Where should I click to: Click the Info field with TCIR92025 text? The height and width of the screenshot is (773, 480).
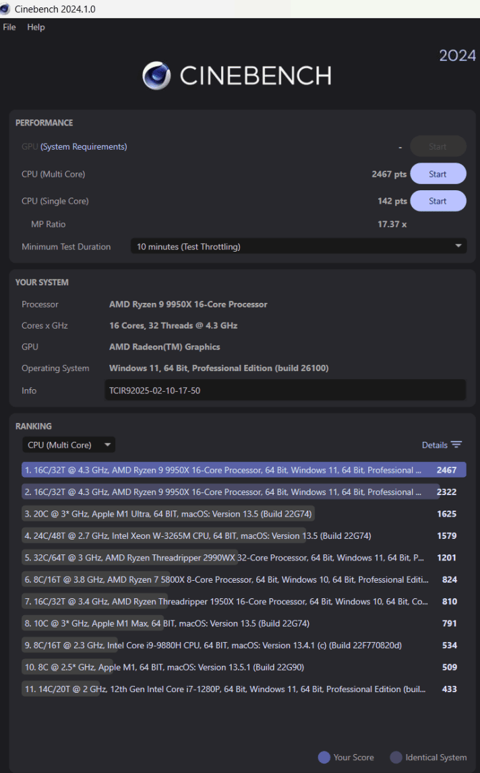pyautogui.click(x=285, y=390)
